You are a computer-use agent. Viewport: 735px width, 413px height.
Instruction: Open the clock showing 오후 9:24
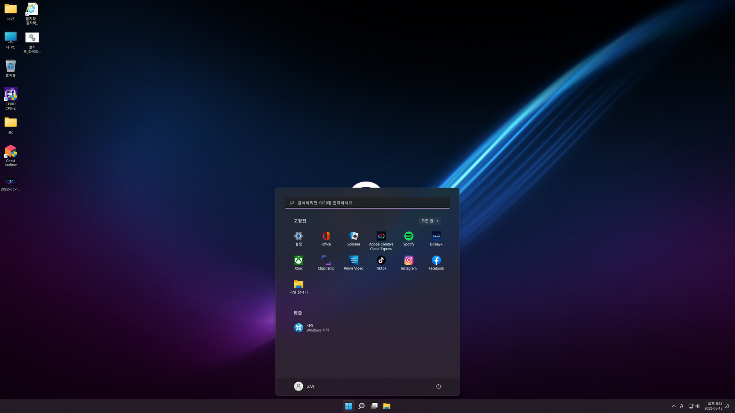point(714,406)
